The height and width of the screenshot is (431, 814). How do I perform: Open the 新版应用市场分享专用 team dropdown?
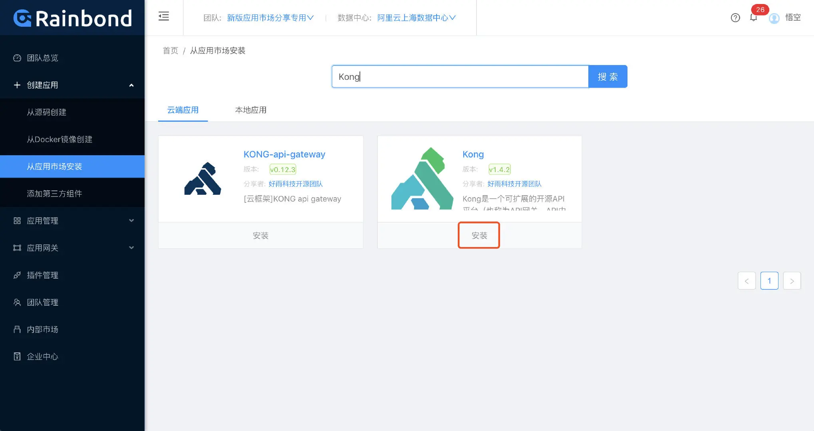[x=270, y=18]
